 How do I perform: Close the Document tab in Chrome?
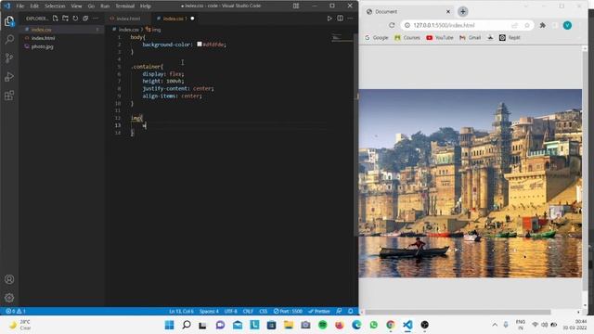coord(447,12)
